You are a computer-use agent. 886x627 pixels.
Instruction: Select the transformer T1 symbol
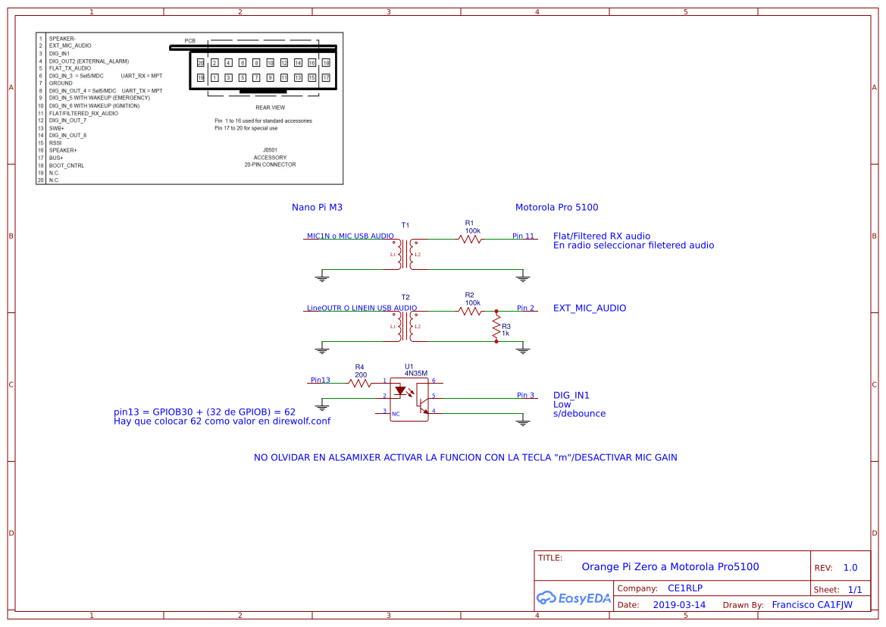(405, 254)
